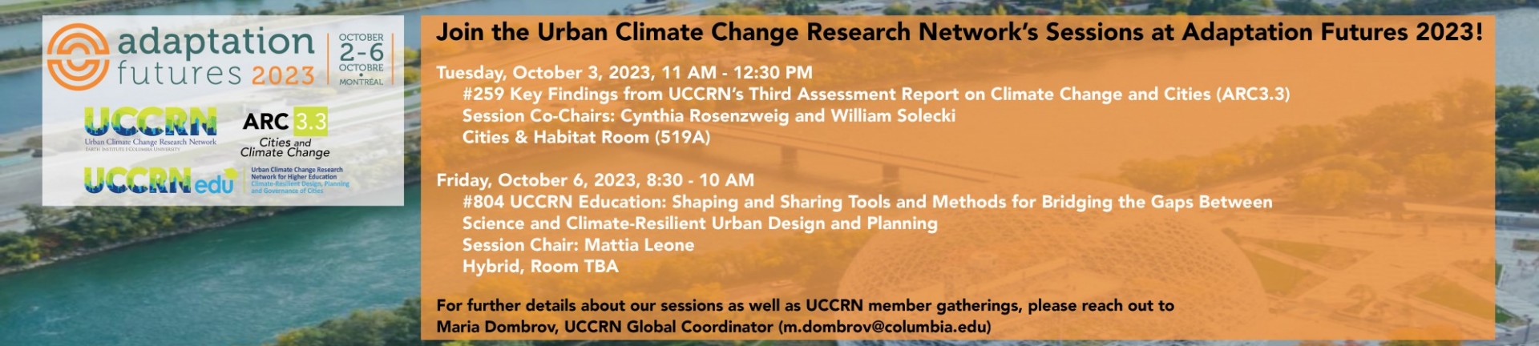
Task: Click the banner headline about joining sessions
Action: (x=959, y=32)
